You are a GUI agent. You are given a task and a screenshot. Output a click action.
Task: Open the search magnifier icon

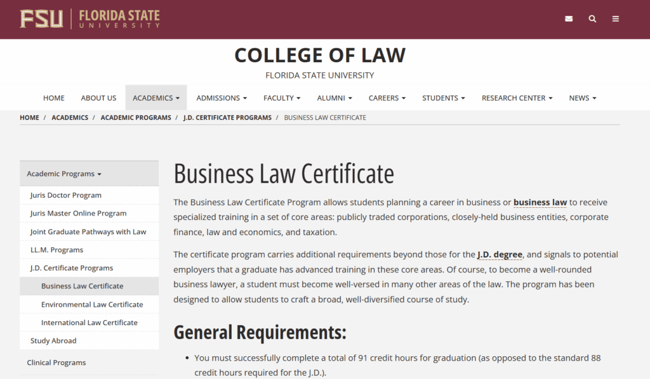click(592, 18)
